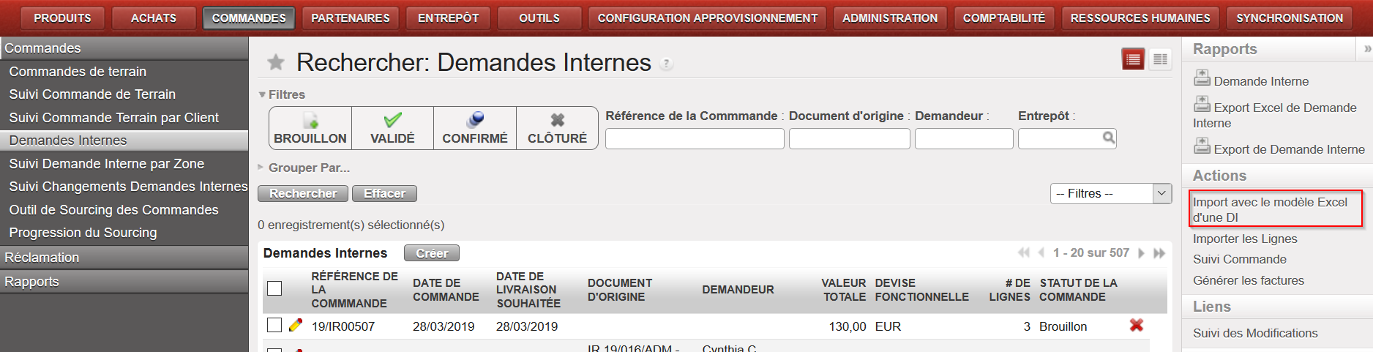Viewport: 1373px width, 352px height.
Task: Click the help question mark icon
Action: pyautogui.click(x=666, y=64)
